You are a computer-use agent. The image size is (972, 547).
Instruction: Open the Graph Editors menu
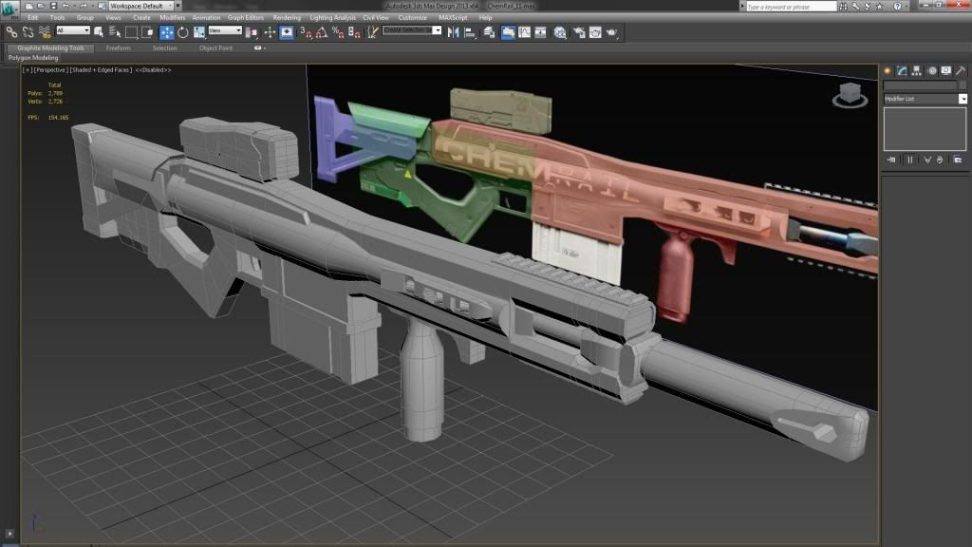coord(246,18)
